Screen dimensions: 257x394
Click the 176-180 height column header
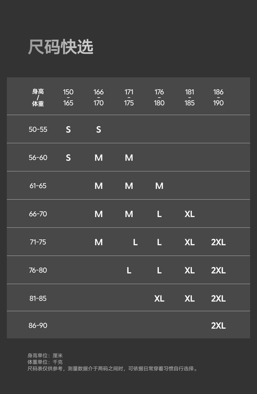point(159,98)
